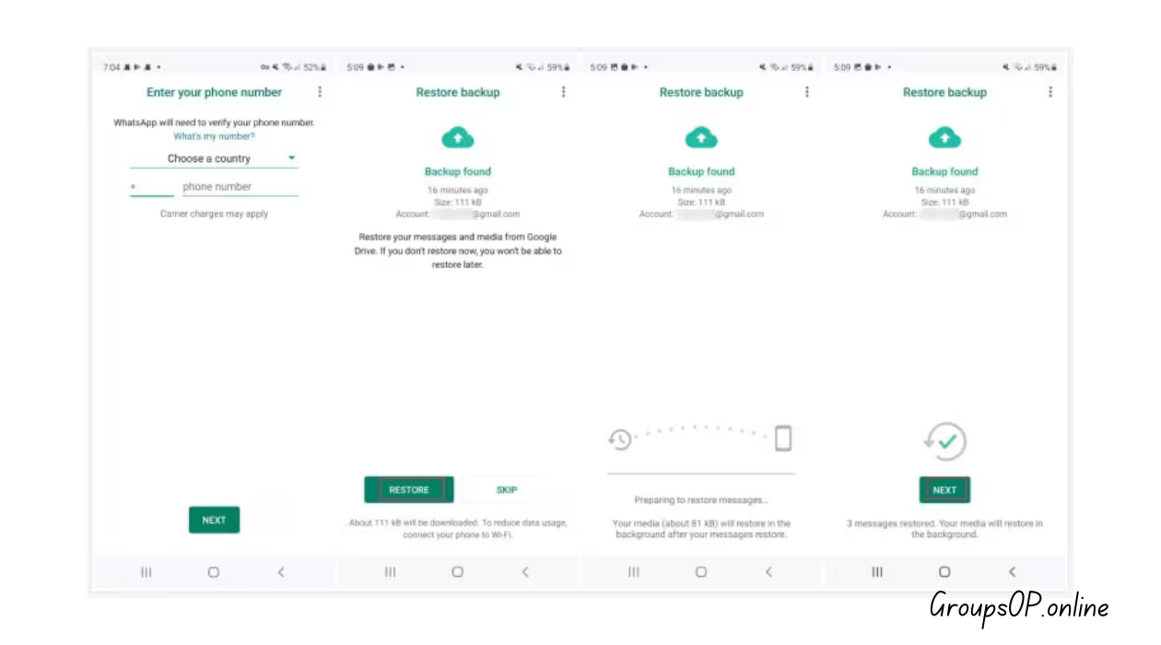The height and width of the screenshot is (645, 1161).
Task: Open the Choose a country dropdown
Action: pos(214,158)
